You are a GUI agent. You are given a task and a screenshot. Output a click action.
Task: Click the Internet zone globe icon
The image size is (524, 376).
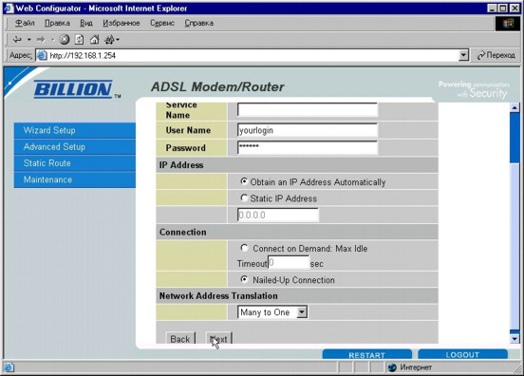(x=392, y=367)
